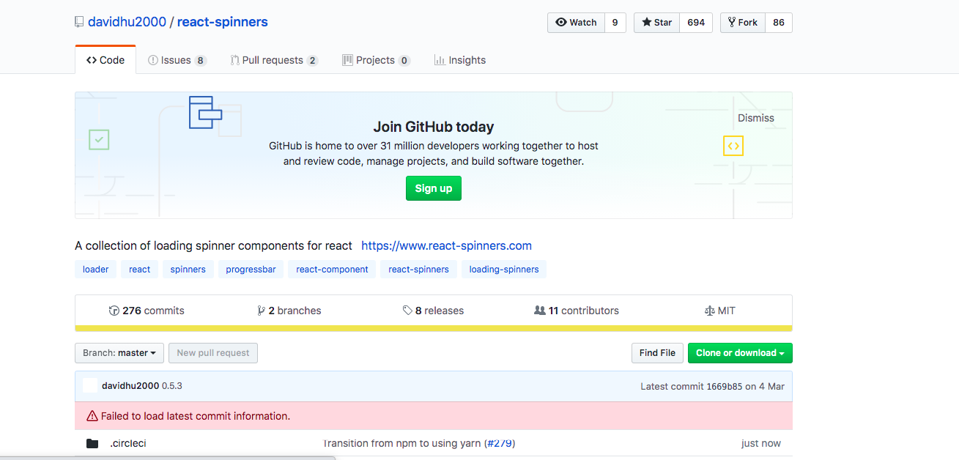
Task: Click the 'Join GitHub today' heading
Action: tap(434, 127)
